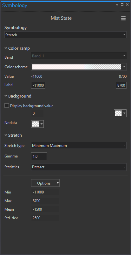The image size is (131, 255).
Task: Close the Symbology pane
Action: pyautogui.click(x=127, y=4)
